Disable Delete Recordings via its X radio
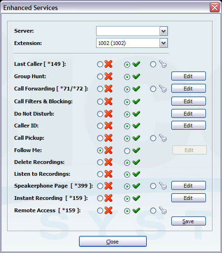 100,163
